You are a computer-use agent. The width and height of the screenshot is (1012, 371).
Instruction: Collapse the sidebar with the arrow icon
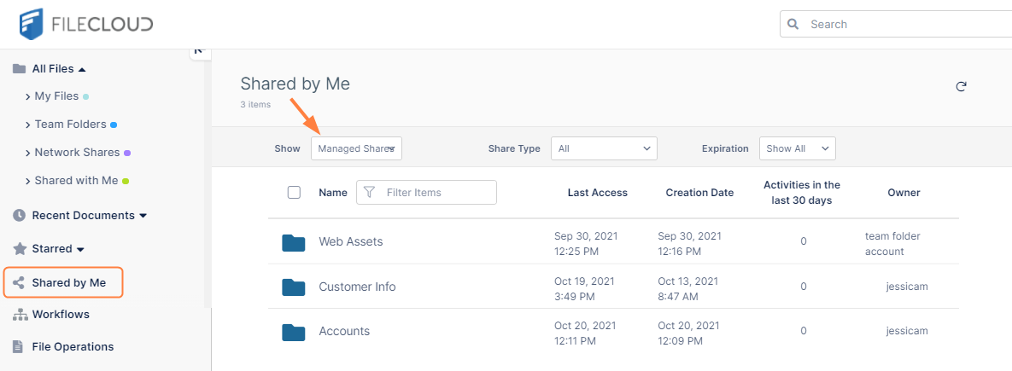click(199, 50)
